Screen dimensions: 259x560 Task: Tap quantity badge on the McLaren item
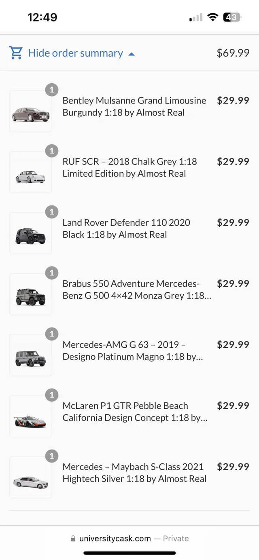click(52, 395)
